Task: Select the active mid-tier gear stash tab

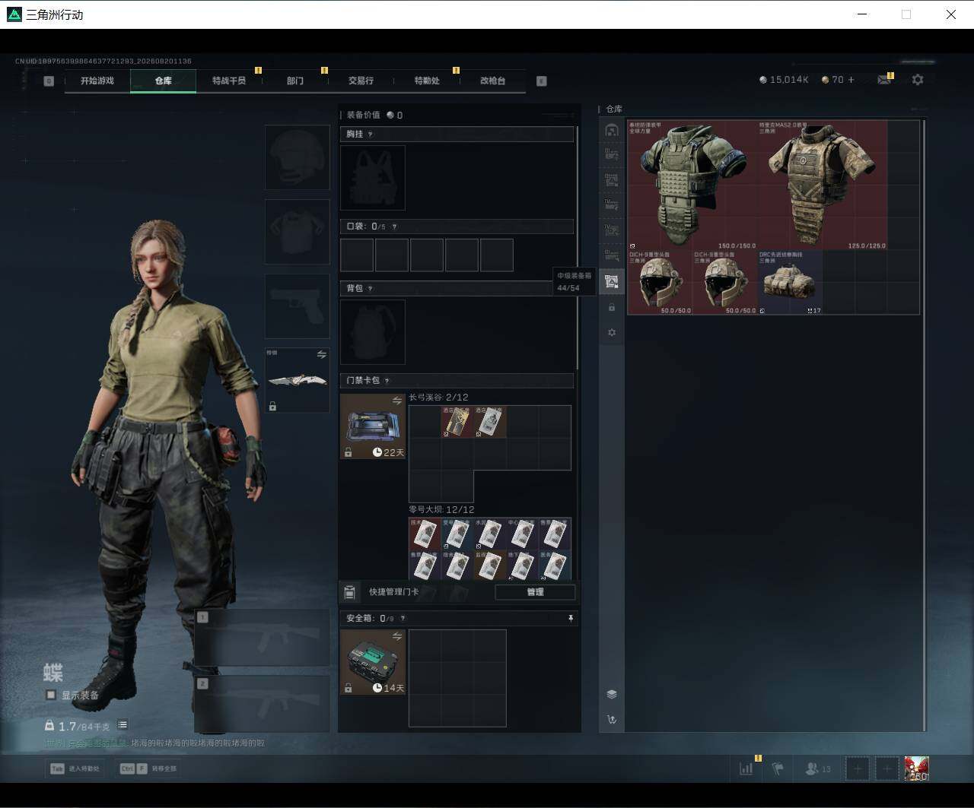Action: (612, 281)
